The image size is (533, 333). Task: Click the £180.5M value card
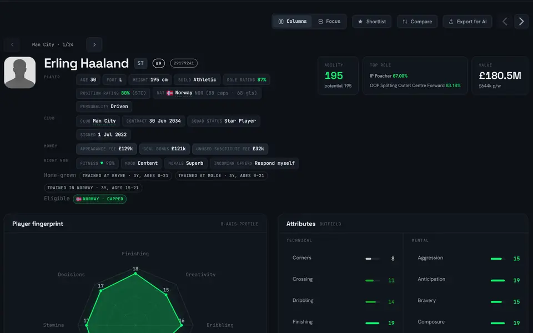pyautogui.click(x=500, y=75)
